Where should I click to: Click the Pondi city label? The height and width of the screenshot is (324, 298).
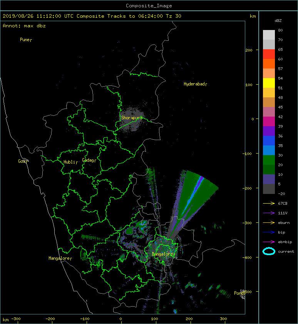pos(239,293)
